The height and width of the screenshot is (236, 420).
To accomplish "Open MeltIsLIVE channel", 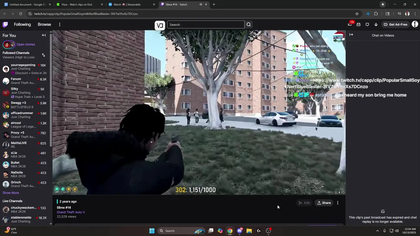I will tap(25, 145).
